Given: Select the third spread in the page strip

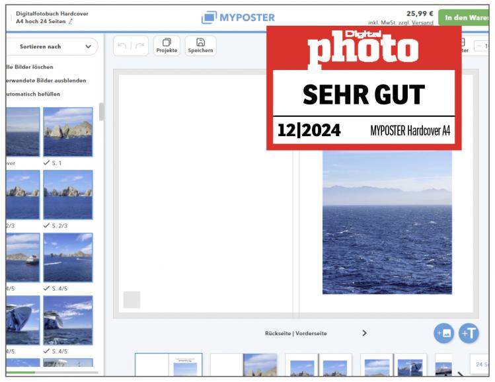Looking at the screenshot, I should click(x=319, y=365).
